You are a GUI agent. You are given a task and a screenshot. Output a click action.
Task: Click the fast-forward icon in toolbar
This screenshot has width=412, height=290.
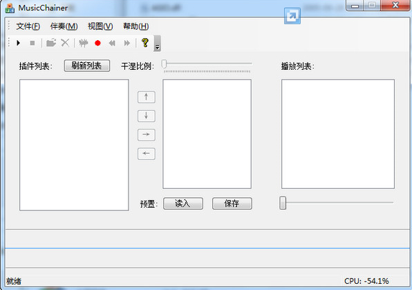127,43
